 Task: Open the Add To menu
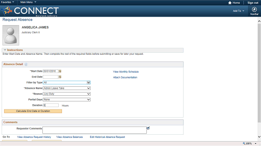point(238,11)
